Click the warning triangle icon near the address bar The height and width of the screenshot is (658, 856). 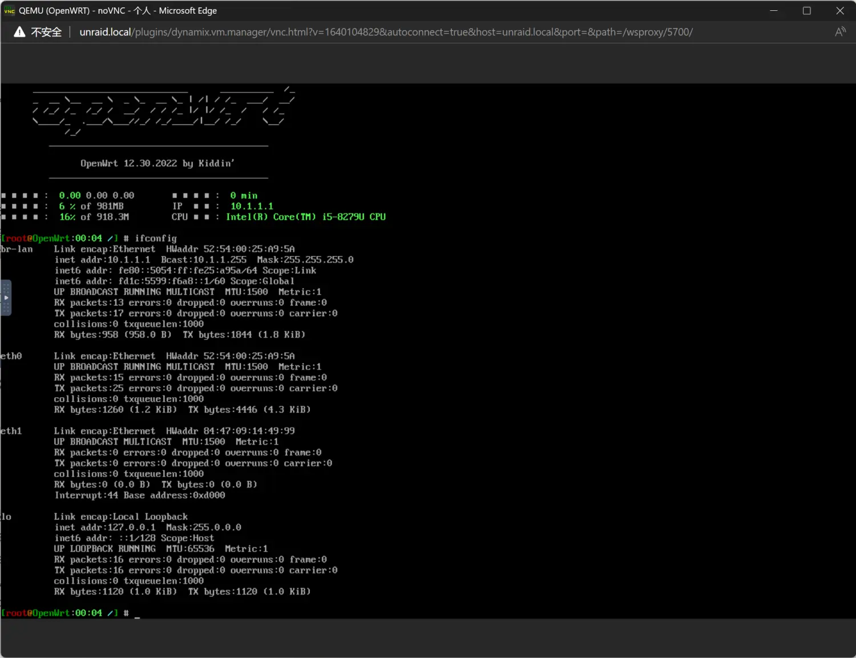tap(19, 32)
